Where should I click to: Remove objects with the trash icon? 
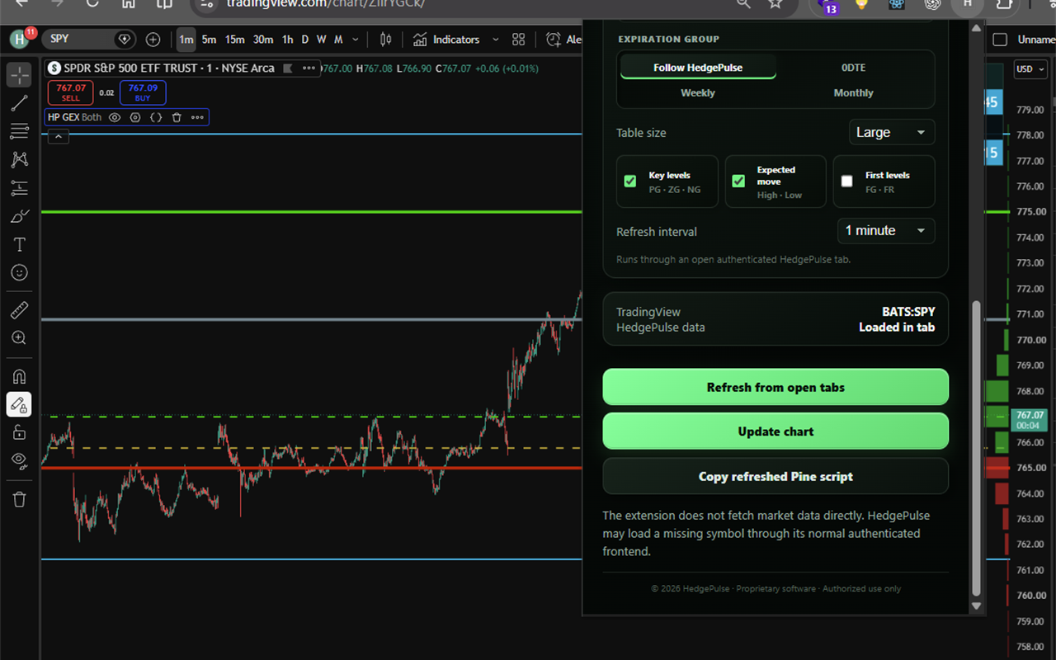coord(19,499)
